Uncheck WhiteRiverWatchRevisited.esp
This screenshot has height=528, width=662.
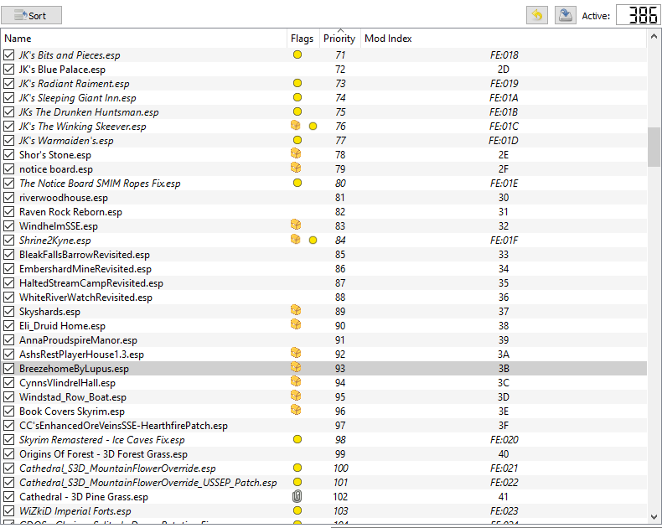coord(8,297)
